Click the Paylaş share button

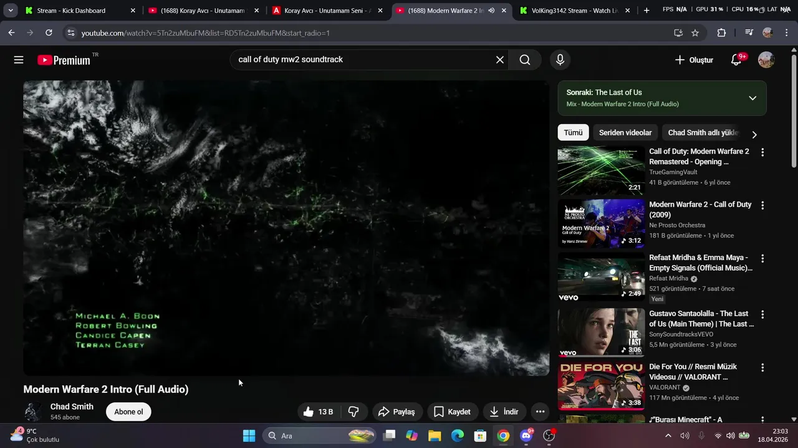coord(397,412)
